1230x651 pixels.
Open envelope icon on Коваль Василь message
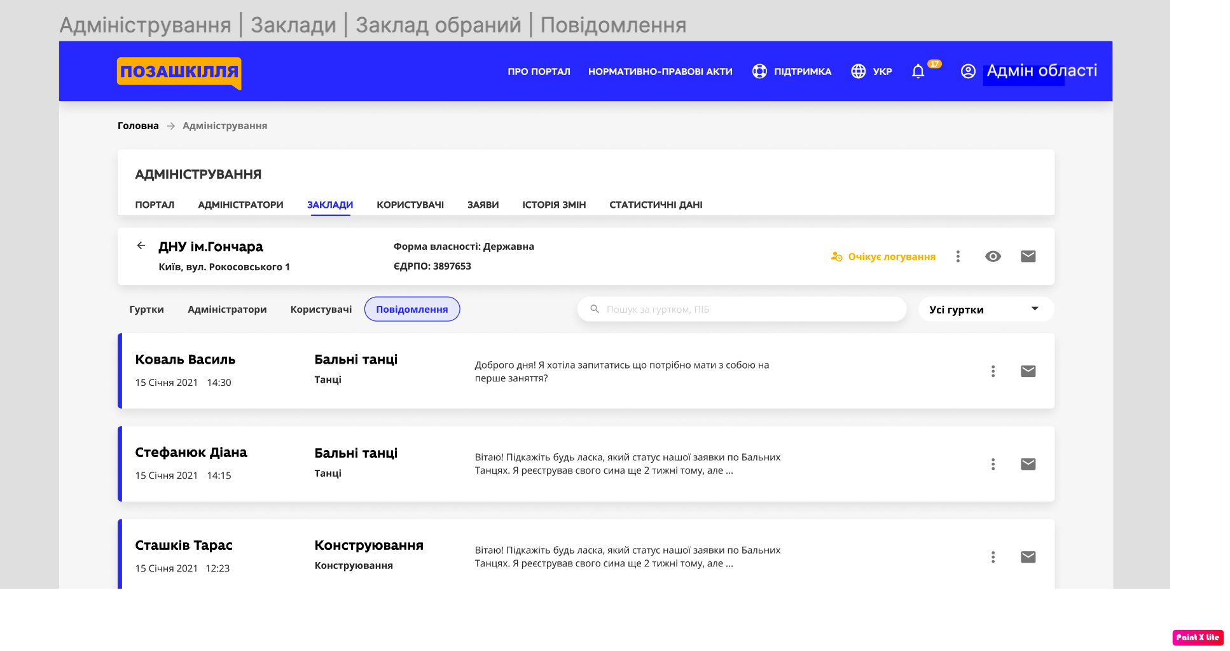coord(1028,371)
